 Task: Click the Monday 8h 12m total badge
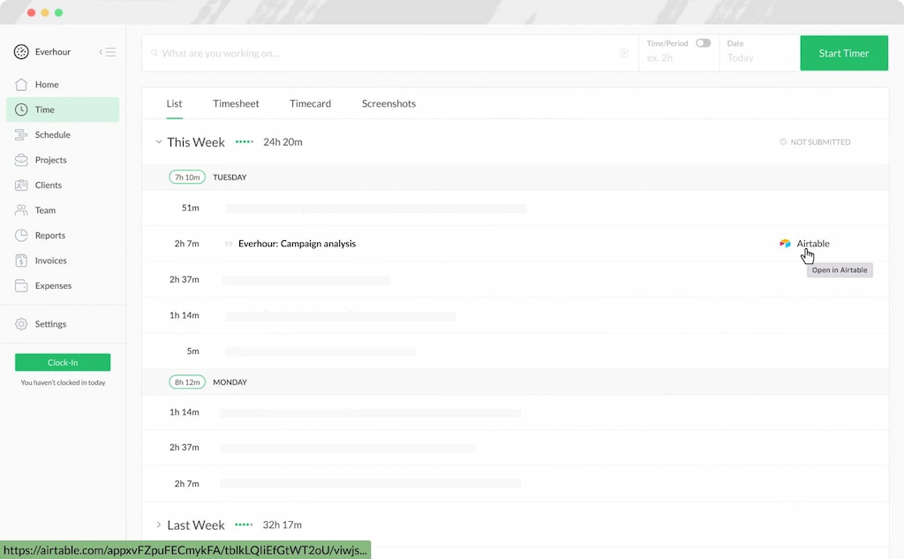187,381
